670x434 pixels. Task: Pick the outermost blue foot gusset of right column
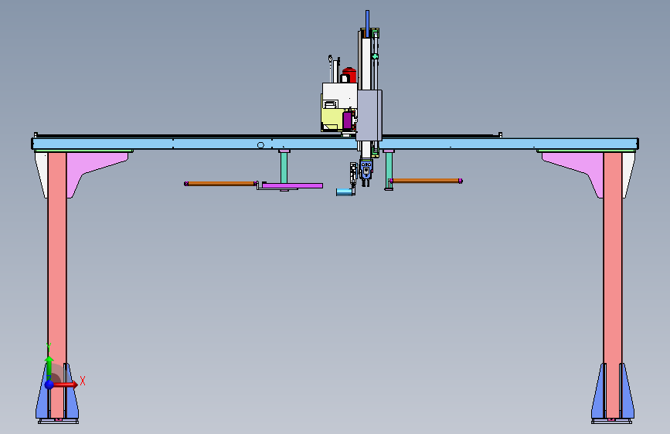tap(628, 391)
